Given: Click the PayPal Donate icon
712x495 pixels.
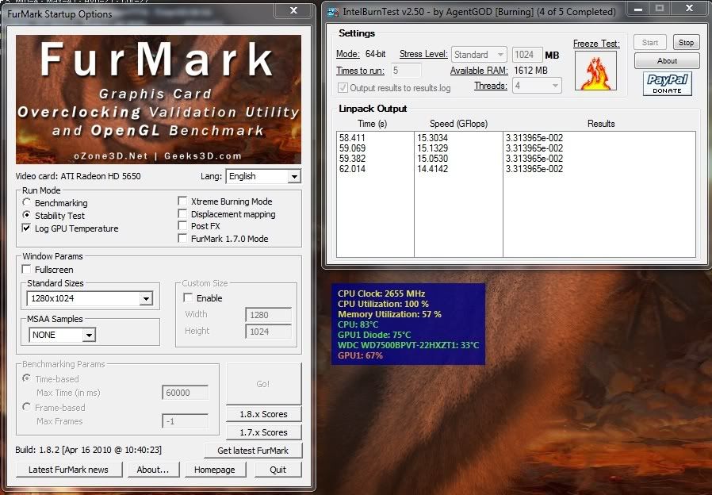Looking at the screenshot, I should pyautogui.click(x=667, y=83).
